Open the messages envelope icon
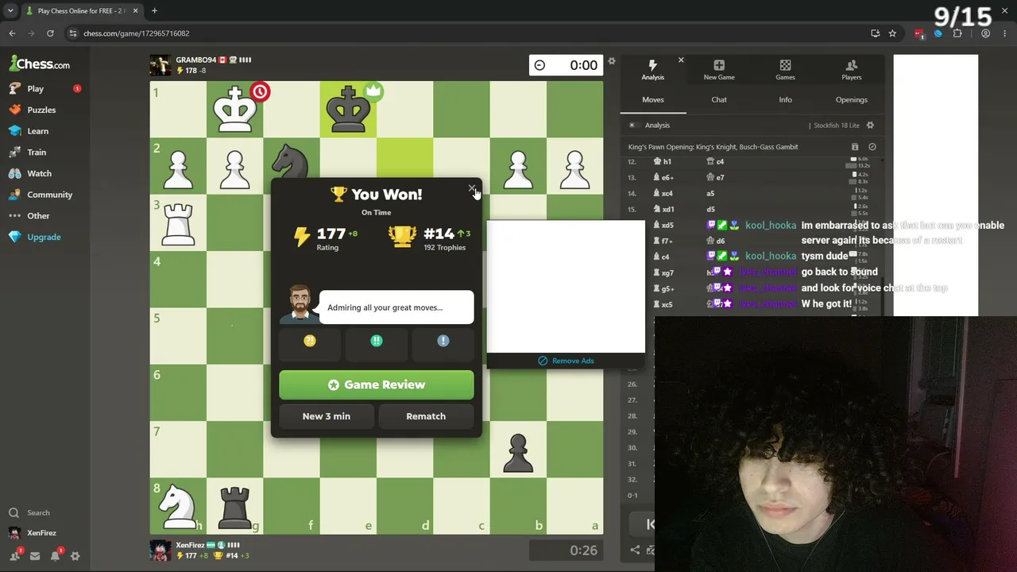 (35, 556)
